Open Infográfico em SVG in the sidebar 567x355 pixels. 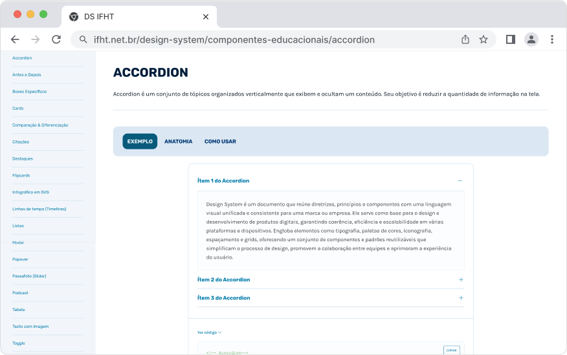(x=30, y=192)
